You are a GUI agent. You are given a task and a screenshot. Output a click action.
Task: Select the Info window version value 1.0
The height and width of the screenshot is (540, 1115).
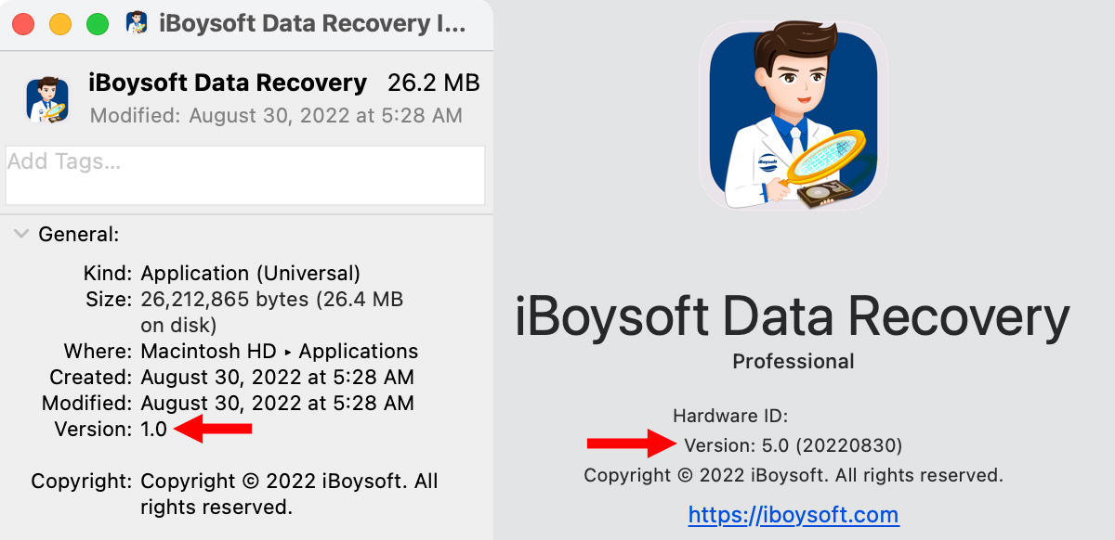pyautogui.click(x=153, y=429)
